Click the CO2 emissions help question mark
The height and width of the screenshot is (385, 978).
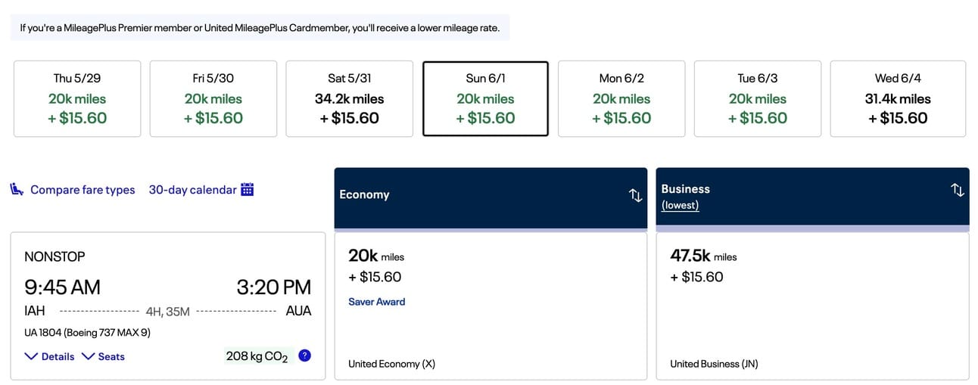[304, 356]
